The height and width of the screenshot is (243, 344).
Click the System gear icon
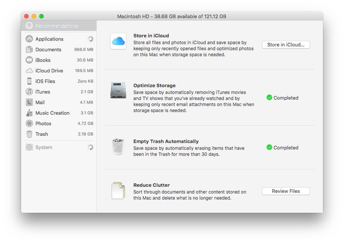pos(29,147)
